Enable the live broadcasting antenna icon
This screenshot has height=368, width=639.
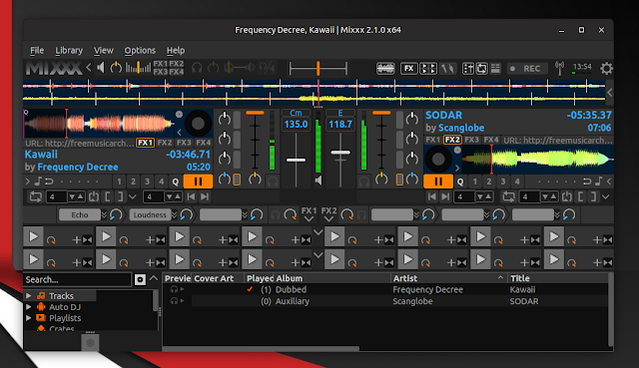point(560,69)
